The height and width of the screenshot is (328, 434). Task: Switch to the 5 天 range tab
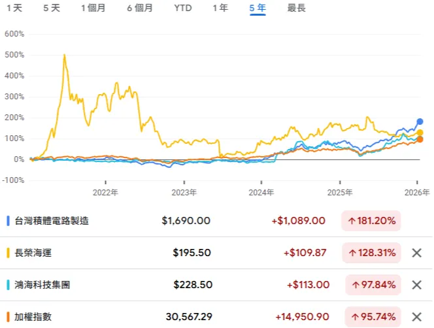click(x=52, y=8)
